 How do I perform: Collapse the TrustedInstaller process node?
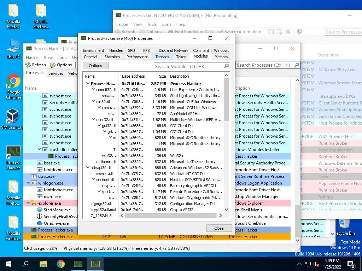click(39, 149)
